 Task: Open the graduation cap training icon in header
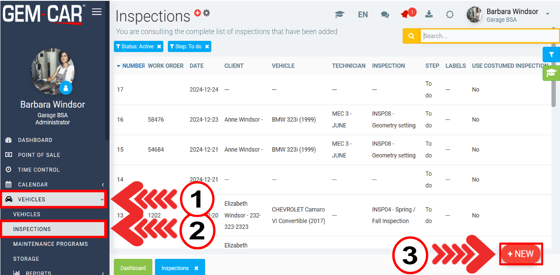(339, 15)
